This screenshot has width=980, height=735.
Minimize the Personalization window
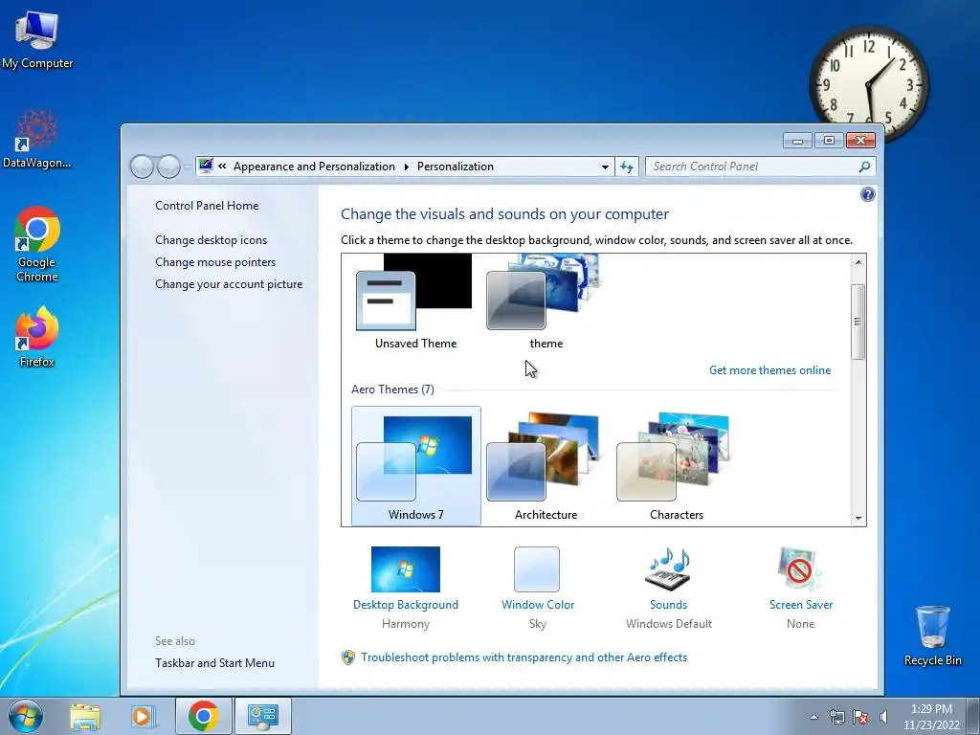pos(797,141)
